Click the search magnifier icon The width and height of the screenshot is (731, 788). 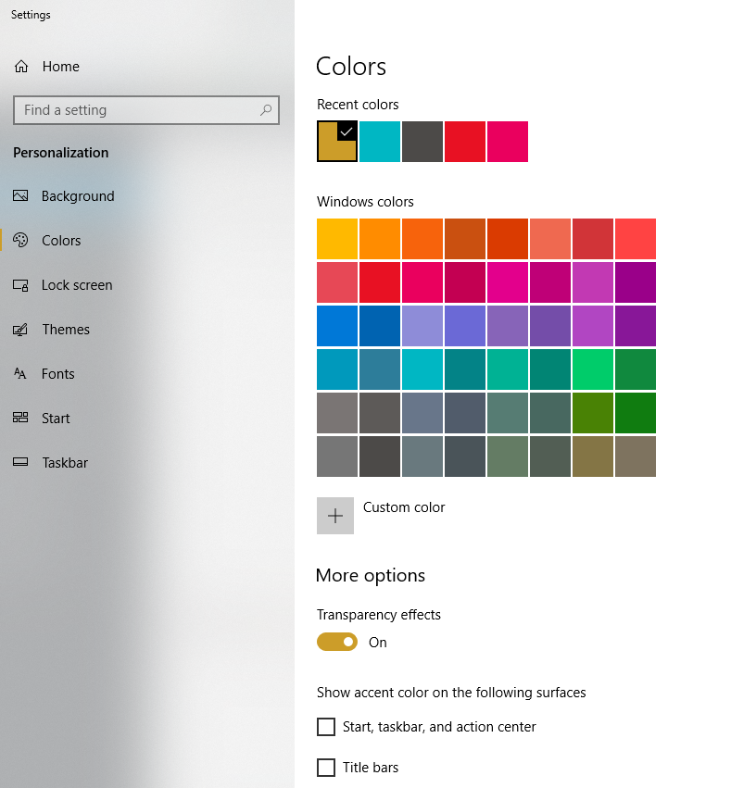point(266,110)
